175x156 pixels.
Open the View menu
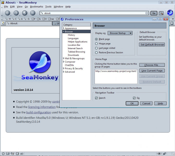(20, 7)
